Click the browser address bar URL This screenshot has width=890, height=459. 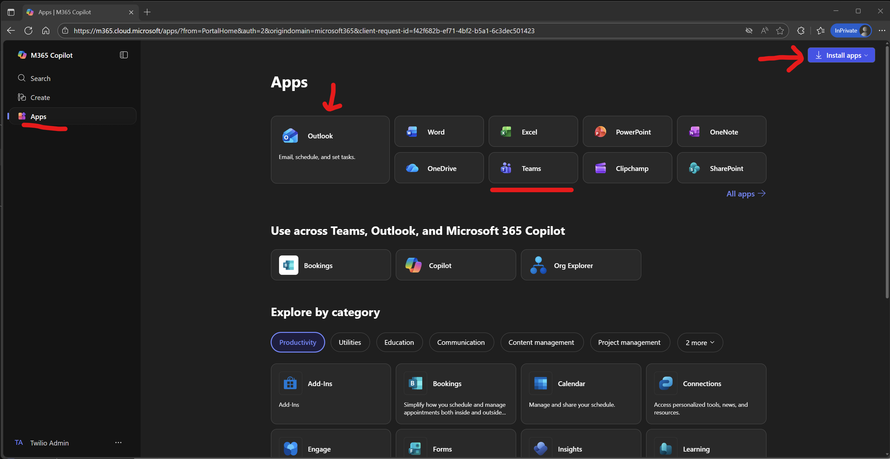[x=304, y=31]
